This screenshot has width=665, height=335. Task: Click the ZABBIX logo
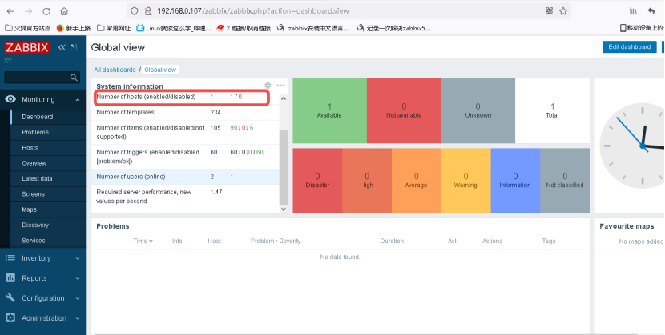pos(27,47)
